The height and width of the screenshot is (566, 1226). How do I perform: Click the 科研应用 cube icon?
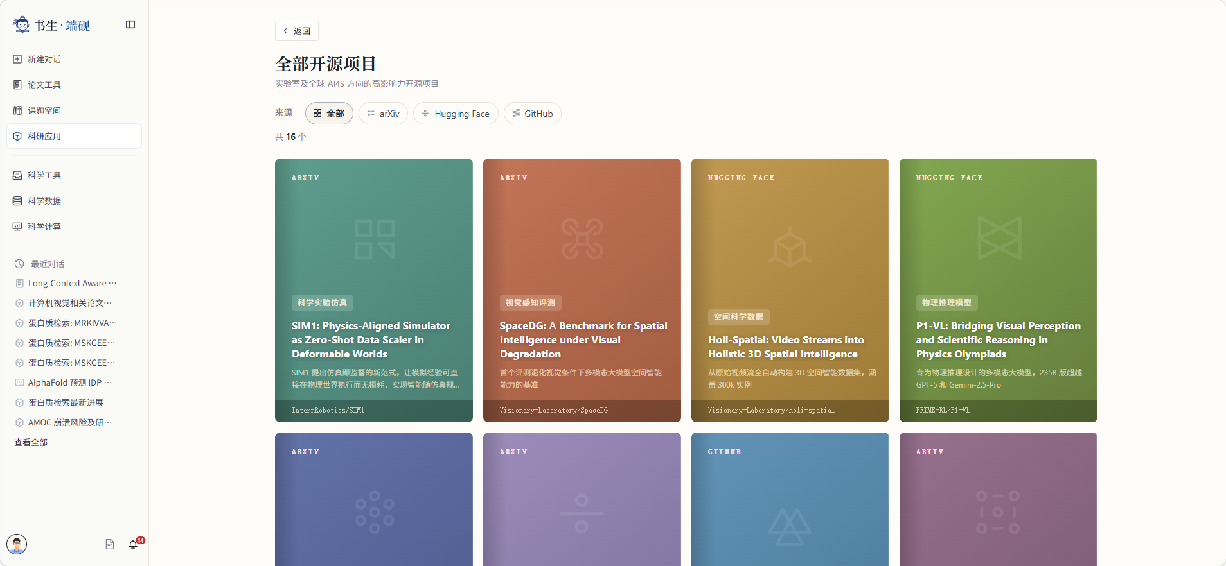pos(17,136)
